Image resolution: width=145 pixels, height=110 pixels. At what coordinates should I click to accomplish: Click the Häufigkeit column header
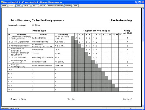pyautogui.click(x=127, y=32)
